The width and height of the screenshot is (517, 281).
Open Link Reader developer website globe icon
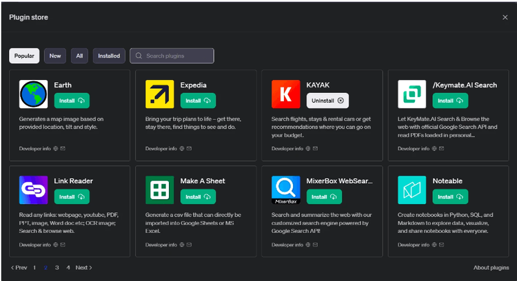point(56,244)
